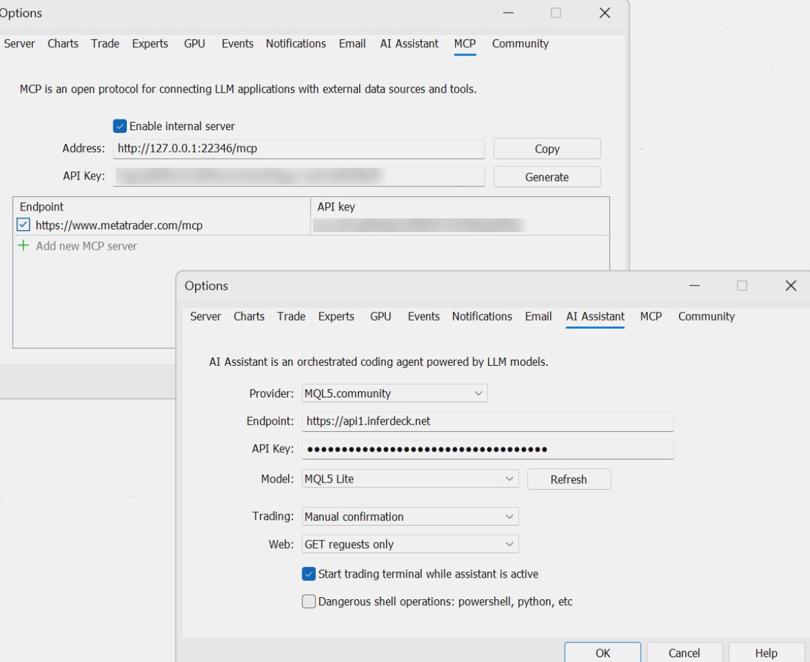Untick Start trading terminal while assistant is active
The height and width of the screenshot is (662, 810).
tap(308, 574)
